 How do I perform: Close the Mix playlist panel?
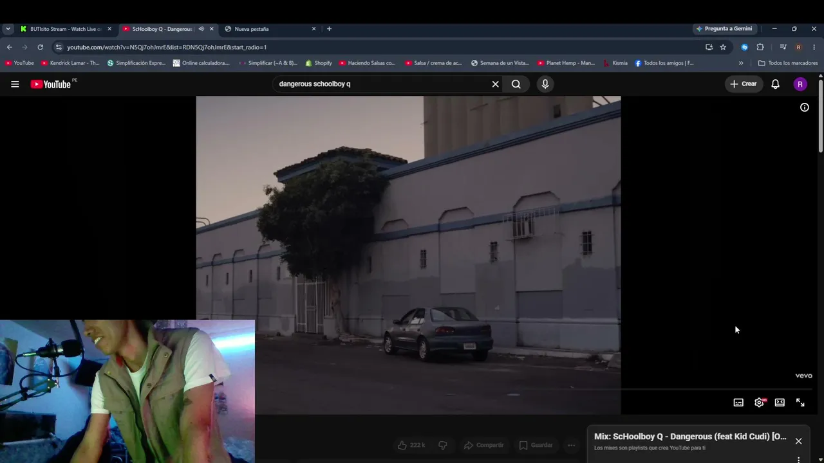(798, 441)
